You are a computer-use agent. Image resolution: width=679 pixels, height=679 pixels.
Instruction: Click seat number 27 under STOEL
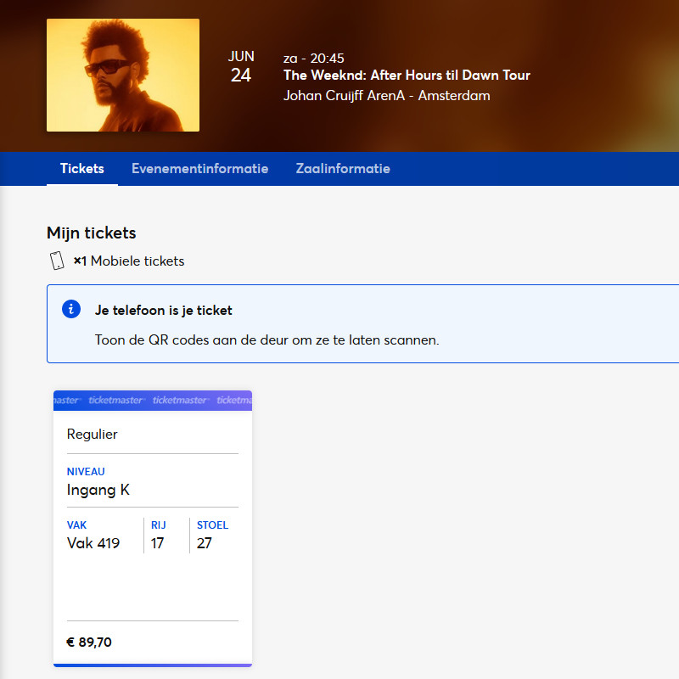click(x=205, y=543)
